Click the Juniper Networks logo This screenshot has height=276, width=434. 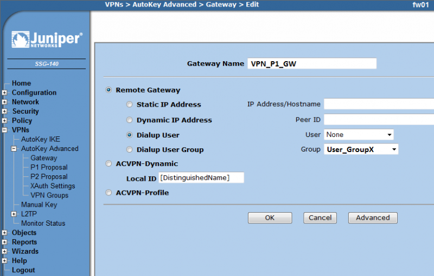tap(47, 40)
